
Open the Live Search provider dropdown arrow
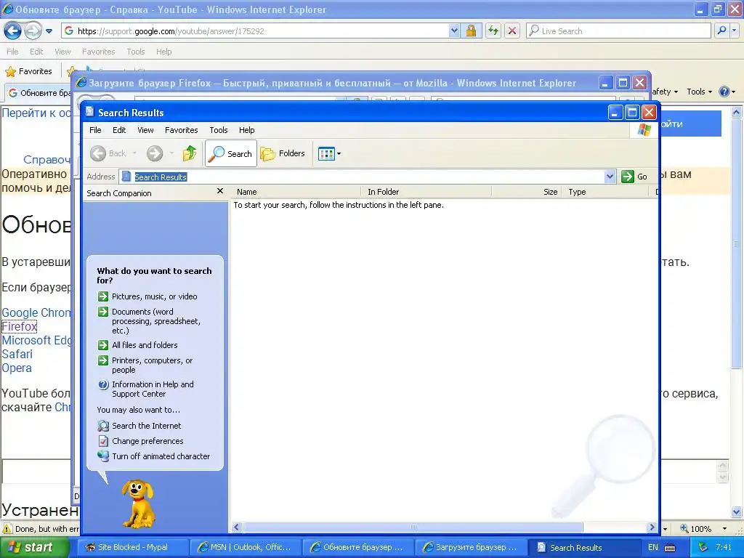tap(735, 31)
